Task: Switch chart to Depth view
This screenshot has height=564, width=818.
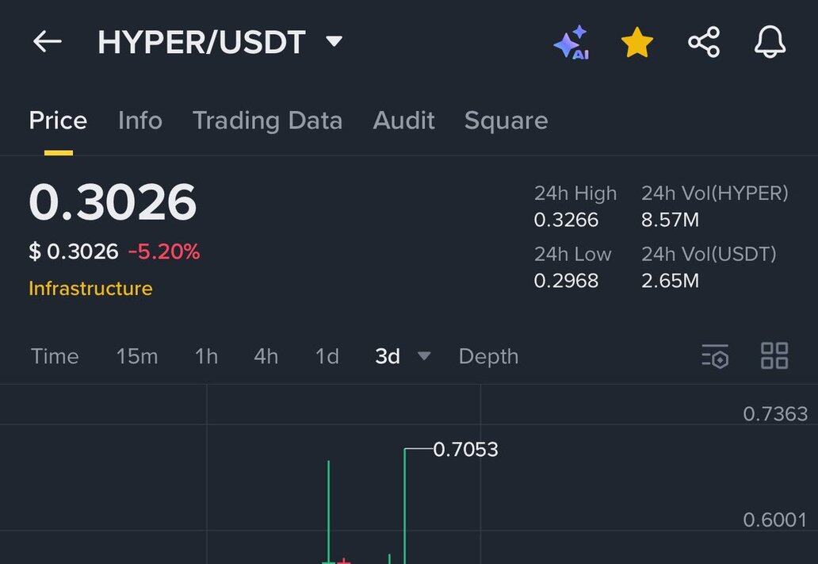Action: [489, 357]
